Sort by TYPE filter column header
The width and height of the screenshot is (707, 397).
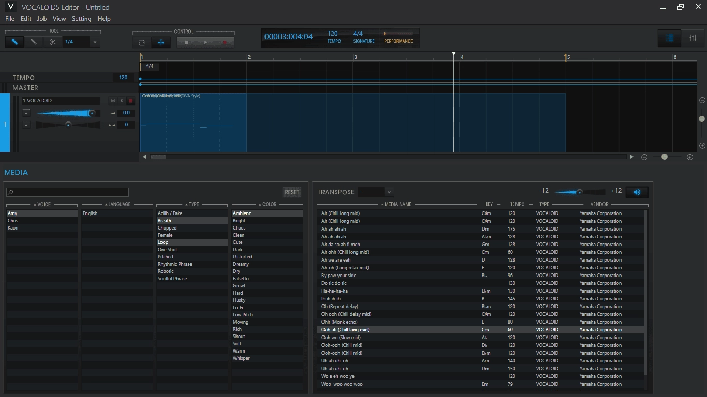[x=192, y=205]
